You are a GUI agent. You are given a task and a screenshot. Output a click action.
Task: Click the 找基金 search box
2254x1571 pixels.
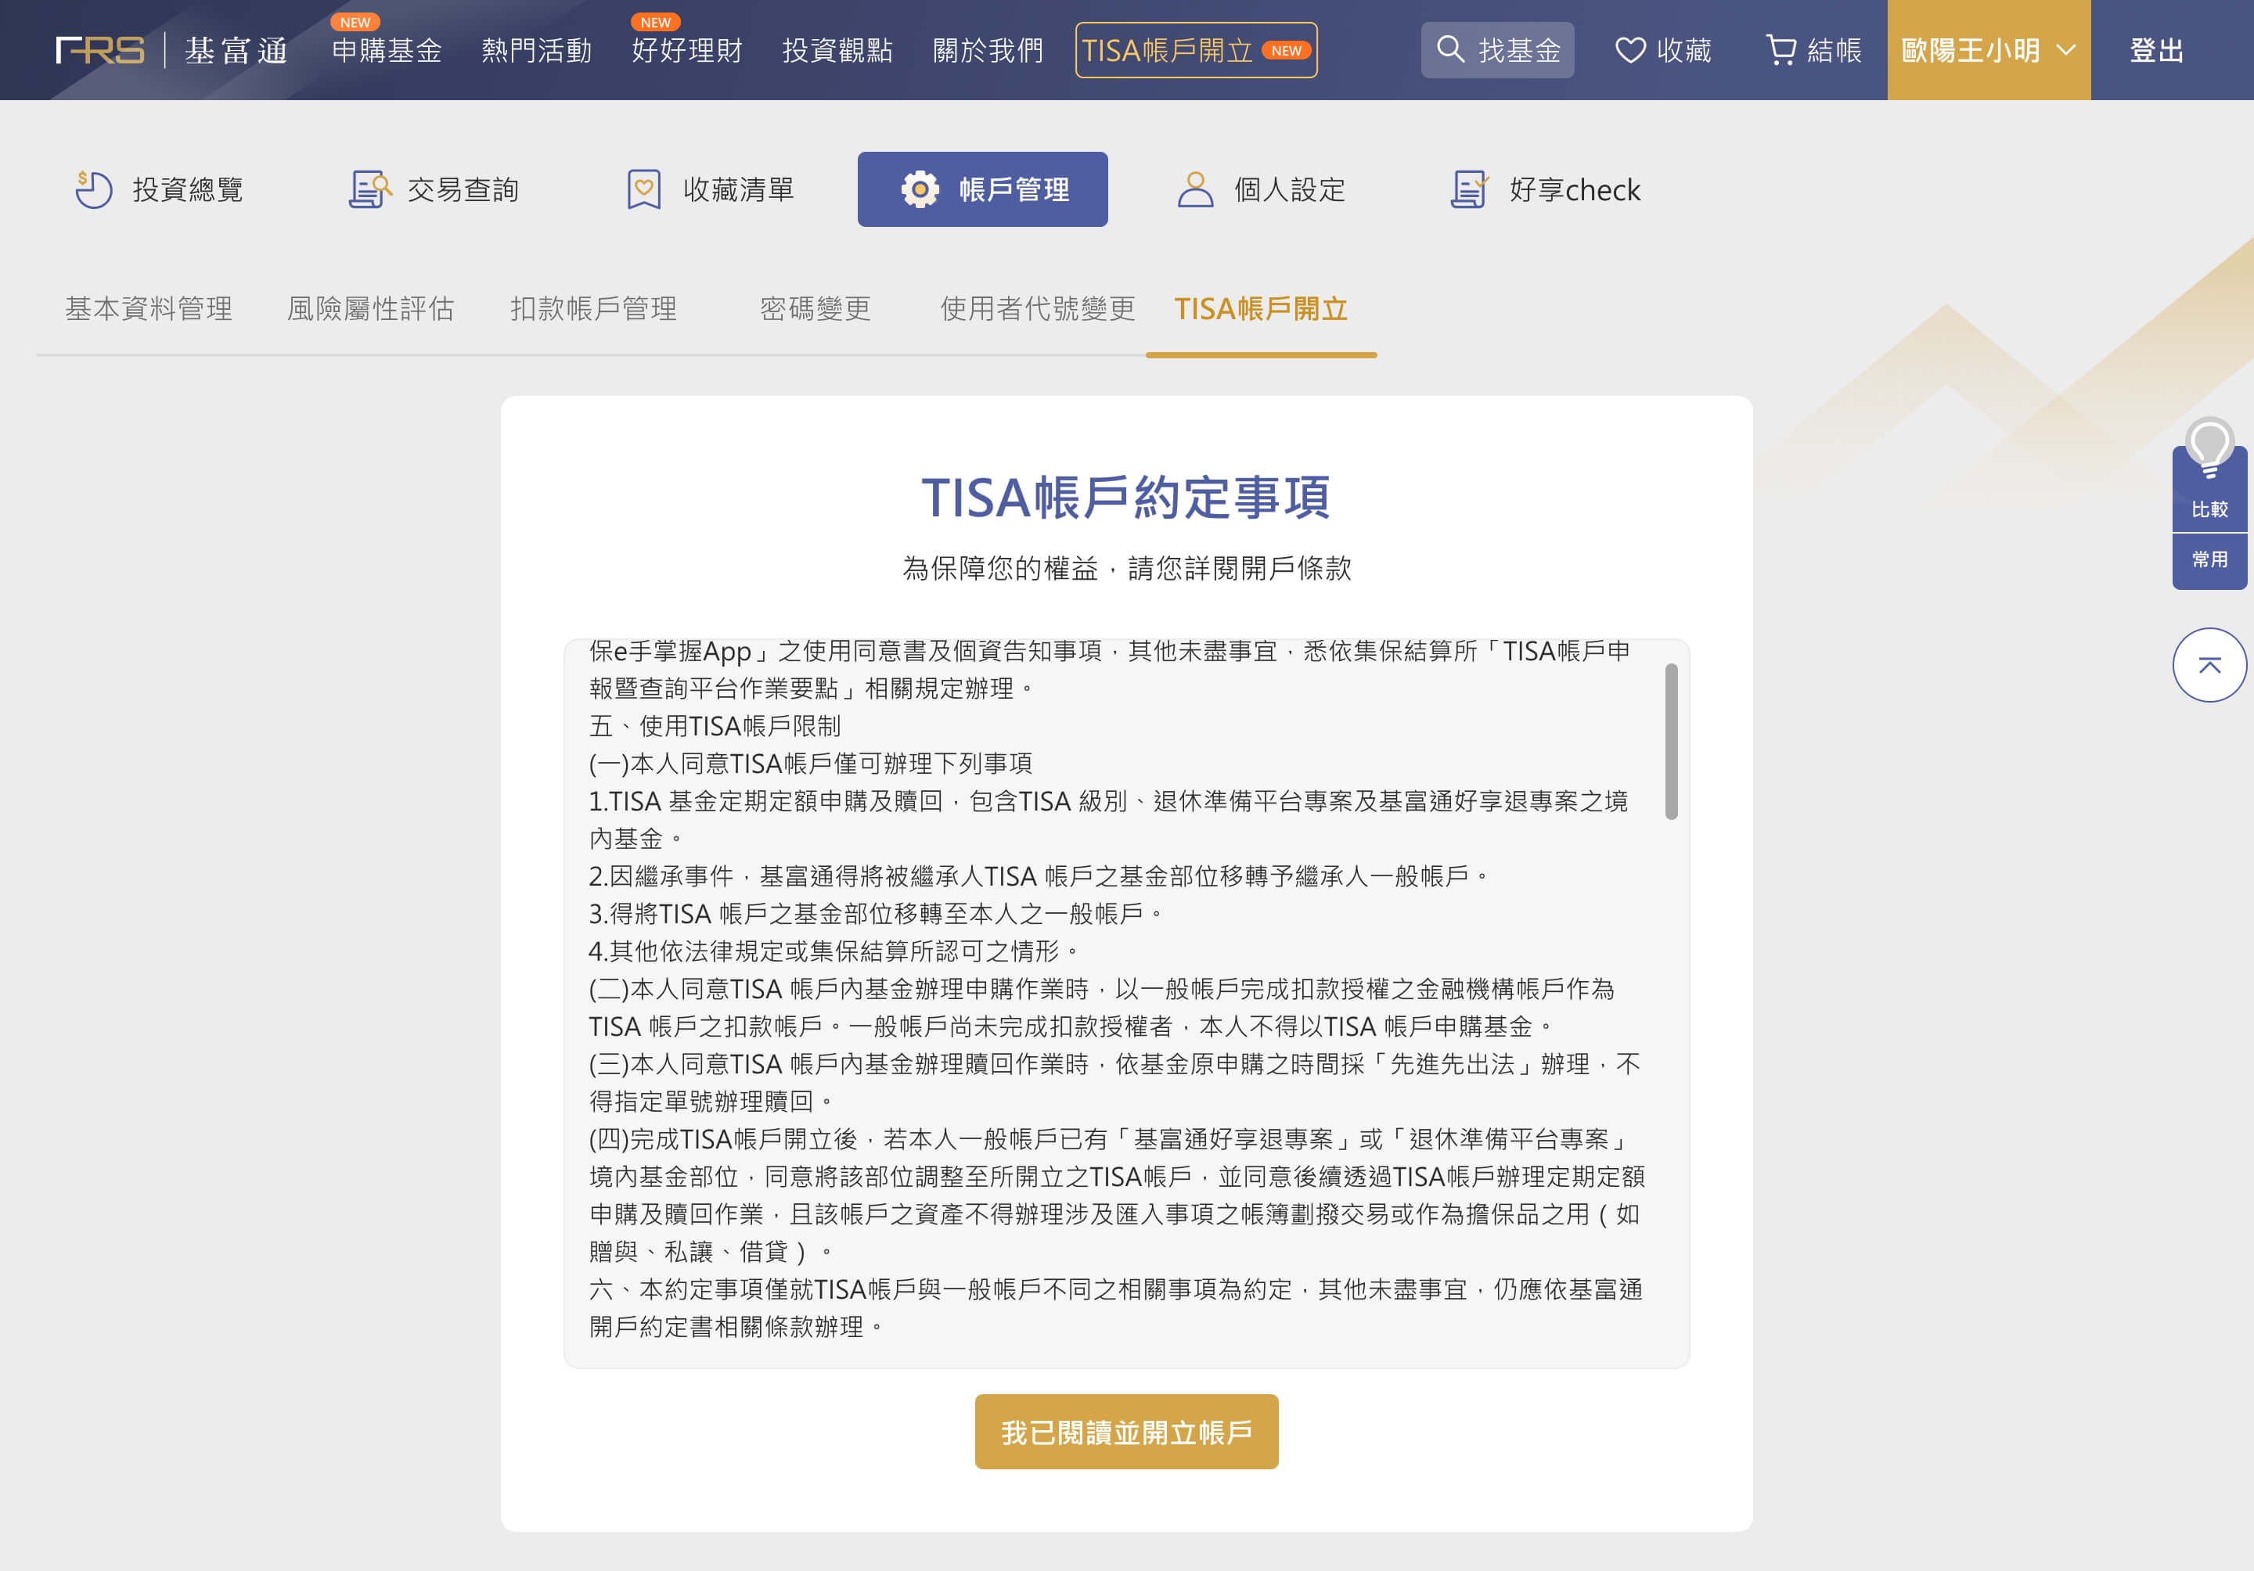tap(1497, 50)
